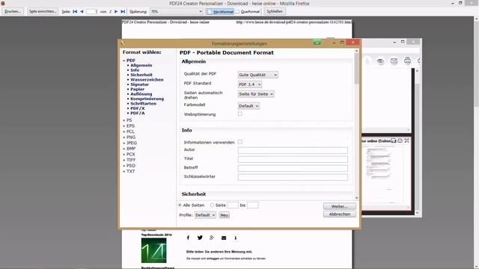
Task: Open the Skalierung 70% dropdown
Action: [x=177, y=12]
